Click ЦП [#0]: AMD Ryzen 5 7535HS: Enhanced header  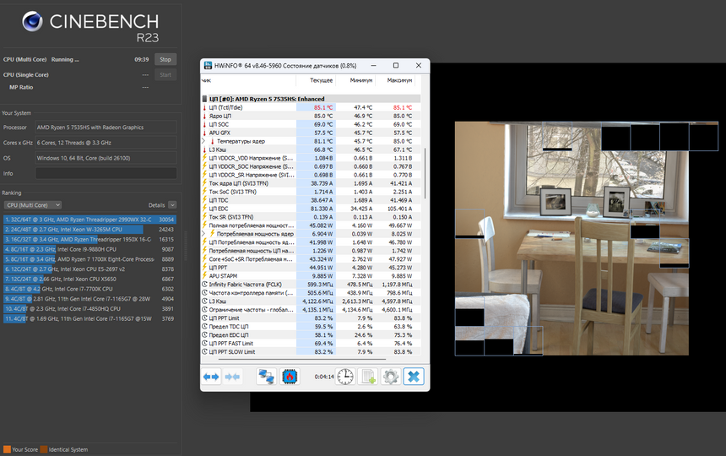pos(312,99)
